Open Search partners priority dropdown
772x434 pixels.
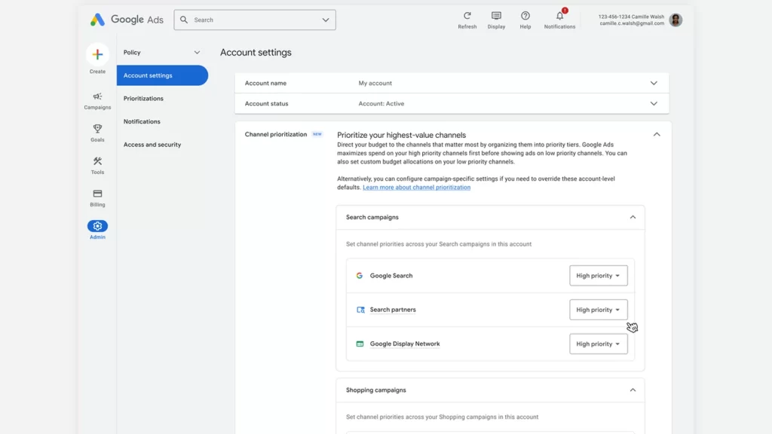click(598, 310)
